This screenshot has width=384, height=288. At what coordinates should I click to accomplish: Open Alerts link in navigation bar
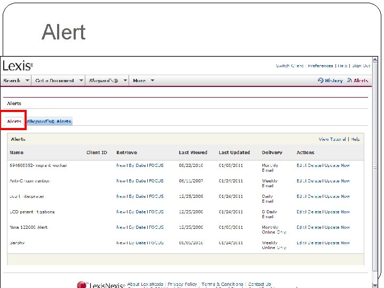click(361, 81)
